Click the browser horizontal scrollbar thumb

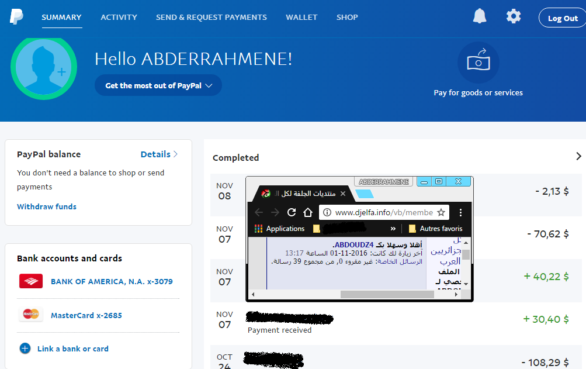387,295
